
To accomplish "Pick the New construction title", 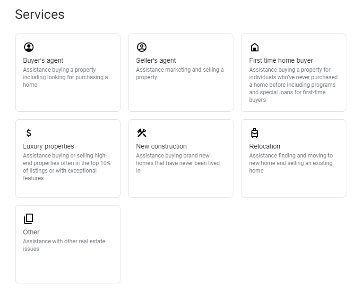I will (161, 146).
